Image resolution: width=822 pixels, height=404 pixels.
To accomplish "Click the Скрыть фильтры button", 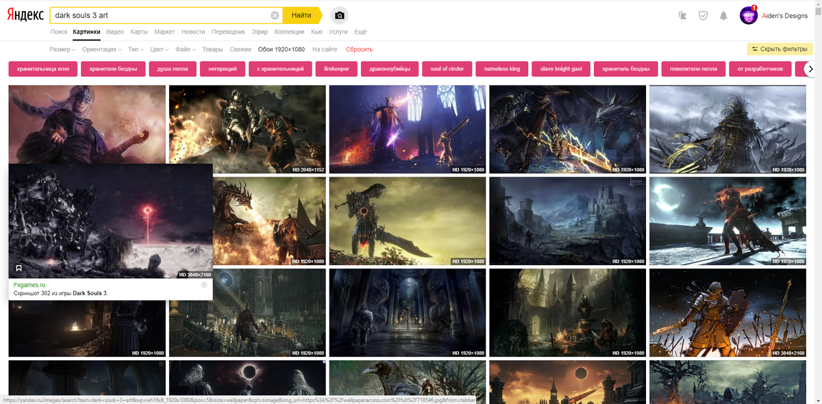I will 780,49.
